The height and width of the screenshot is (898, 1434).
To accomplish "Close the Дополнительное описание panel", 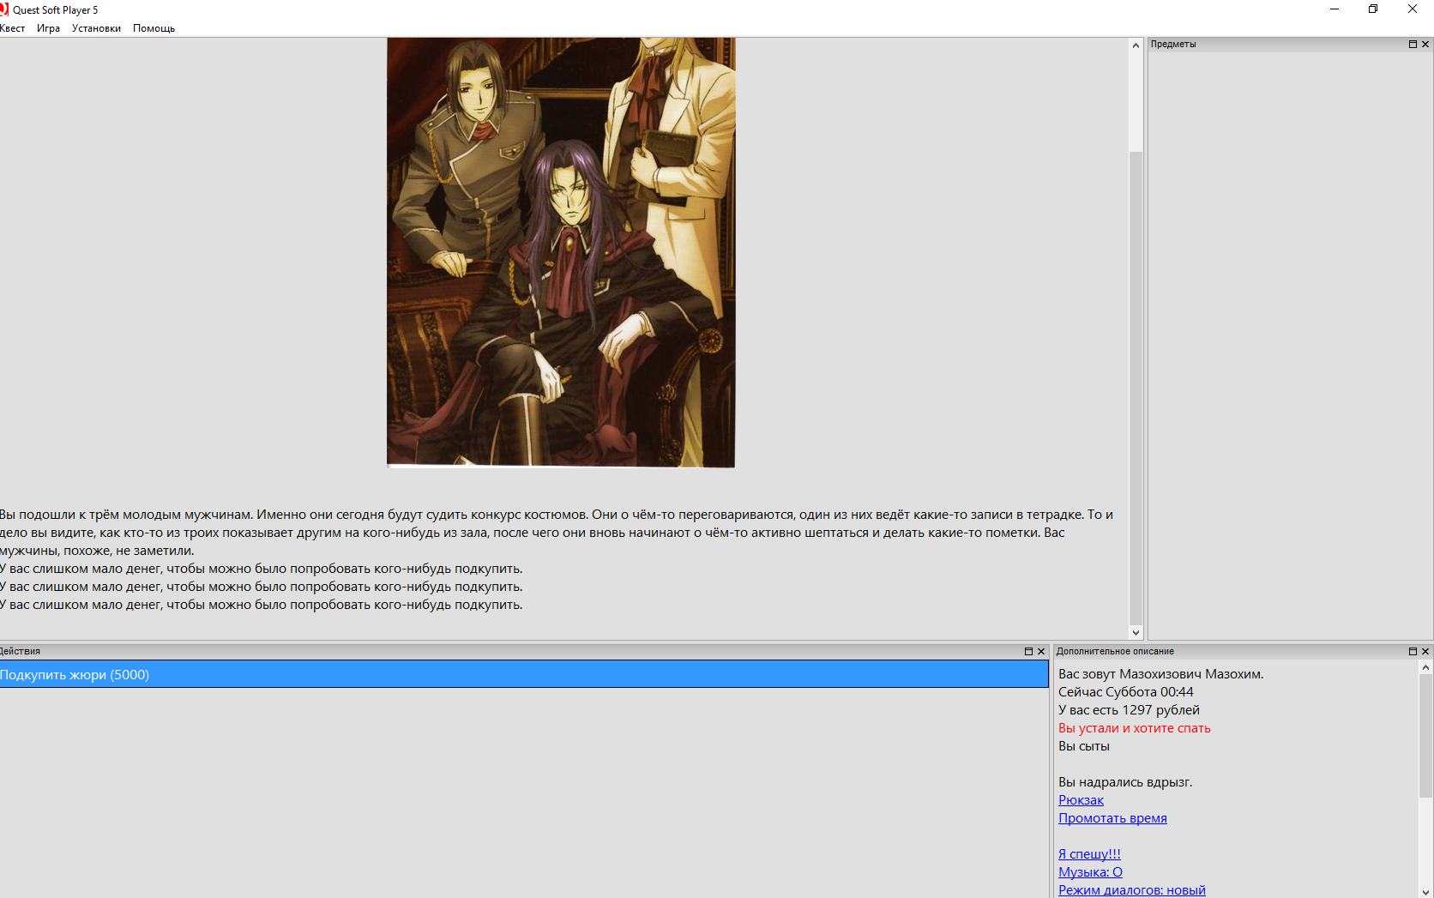I will (x=1425, y=651).
